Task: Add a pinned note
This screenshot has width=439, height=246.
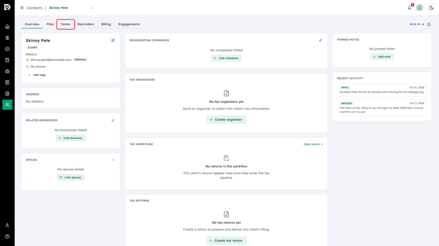Action: pyautogui.click(x=382, y=57)
